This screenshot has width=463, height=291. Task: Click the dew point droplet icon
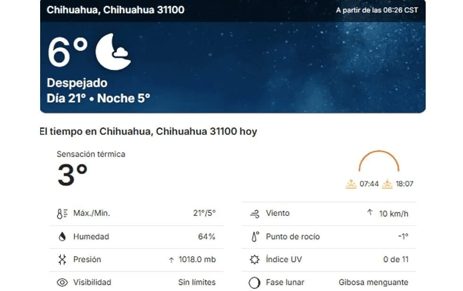(255, 236)
